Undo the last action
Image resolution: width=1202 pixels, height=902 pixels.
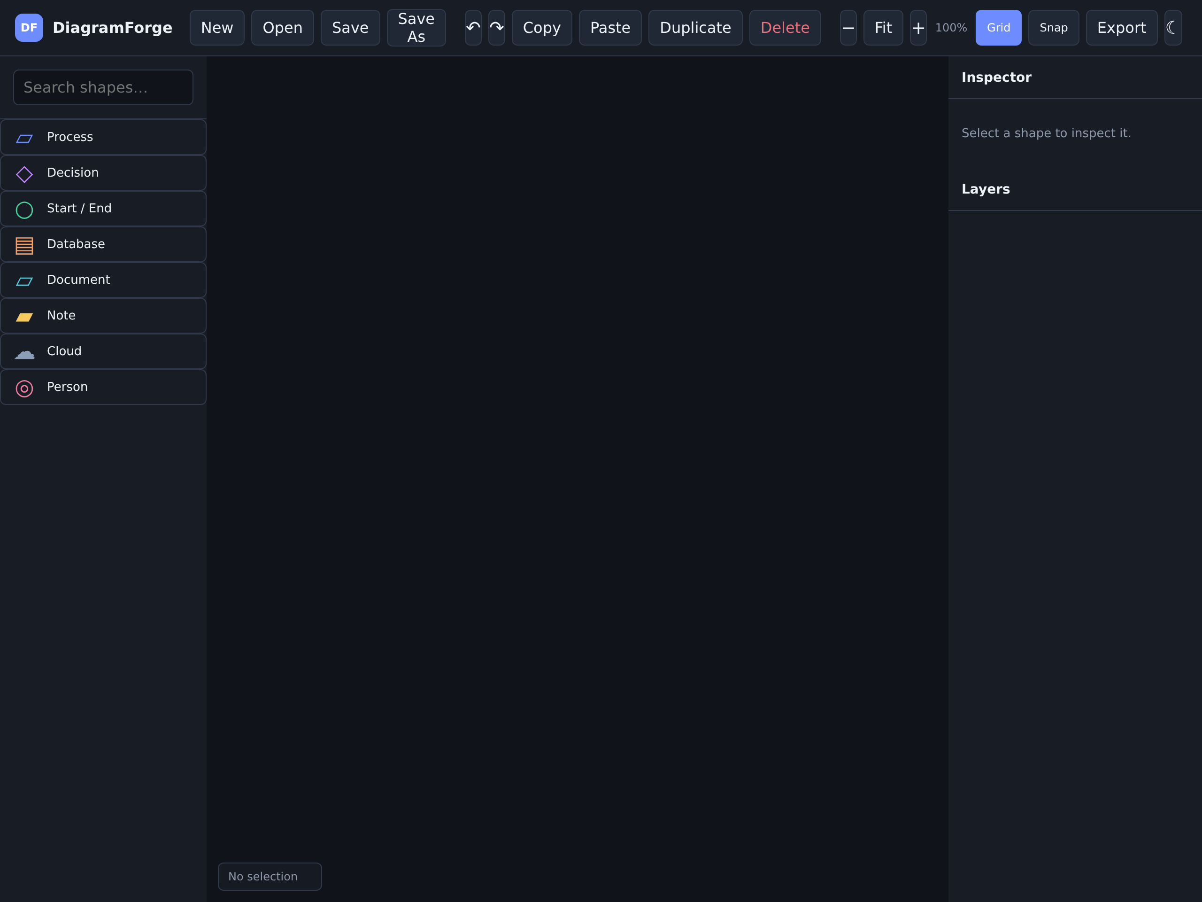point(473,28)
